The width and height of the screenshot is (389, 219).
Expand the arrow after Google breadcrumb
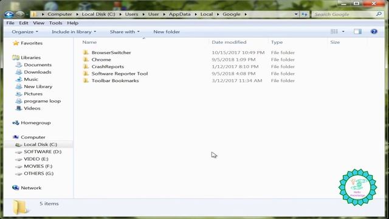point(246,14)
